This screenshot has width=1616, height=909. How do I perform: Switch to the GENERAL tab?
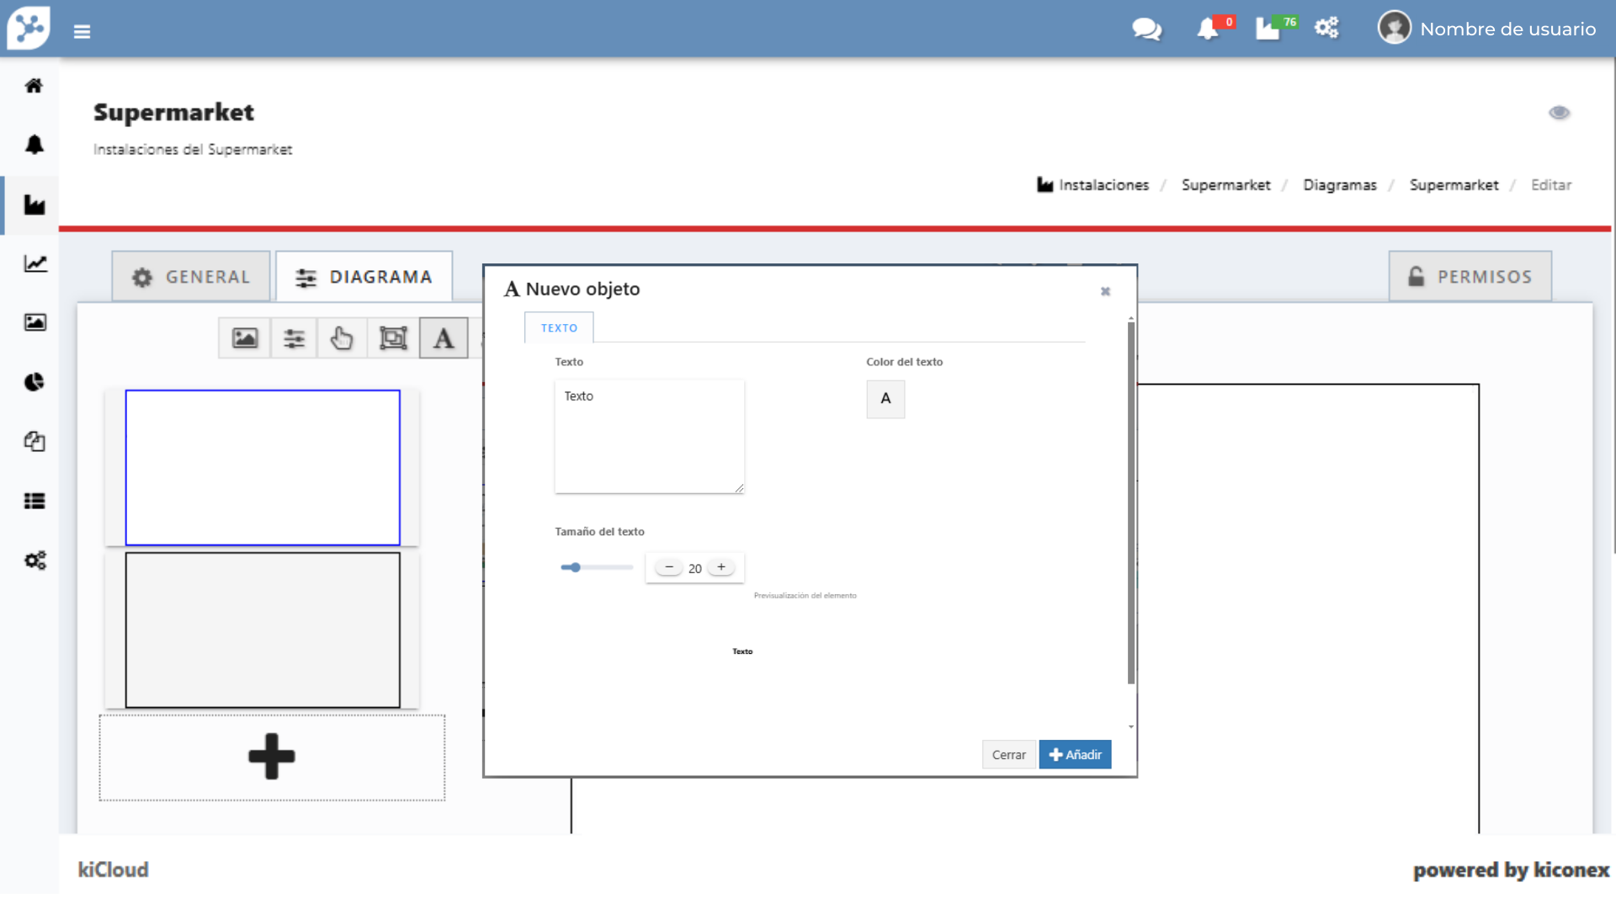click(x=191, y=277)
